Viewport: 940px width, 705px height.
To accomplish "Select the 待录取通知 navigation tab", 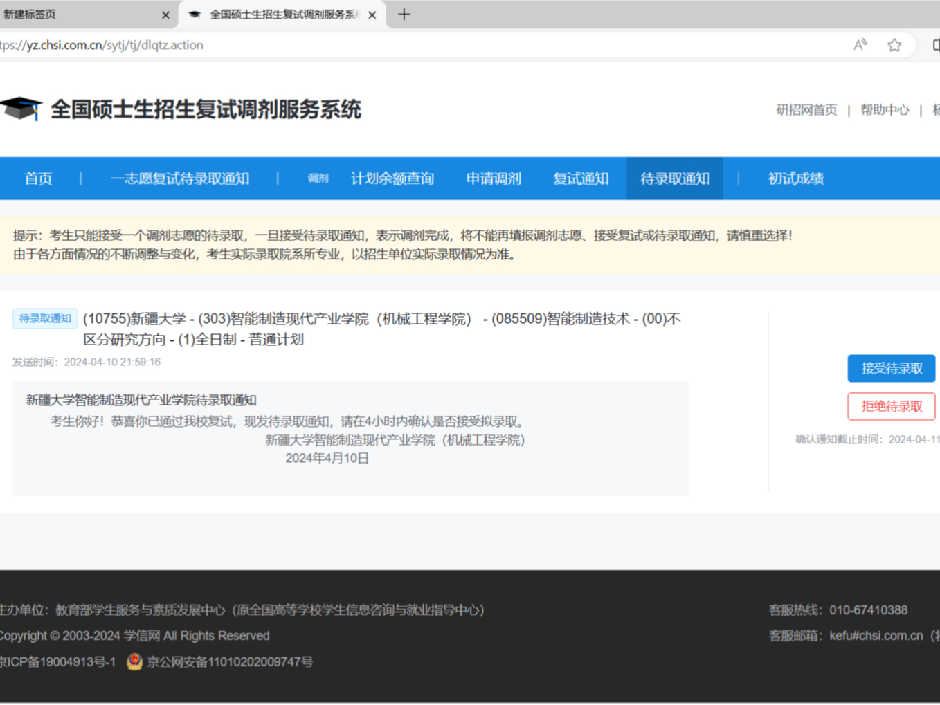I will pyautogui.click(x=675, y=178).
